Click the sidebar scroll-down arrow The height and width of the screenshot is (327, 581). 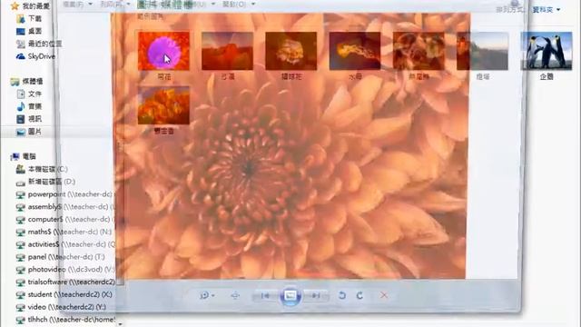pyautogui.click(x=120, y=323)
